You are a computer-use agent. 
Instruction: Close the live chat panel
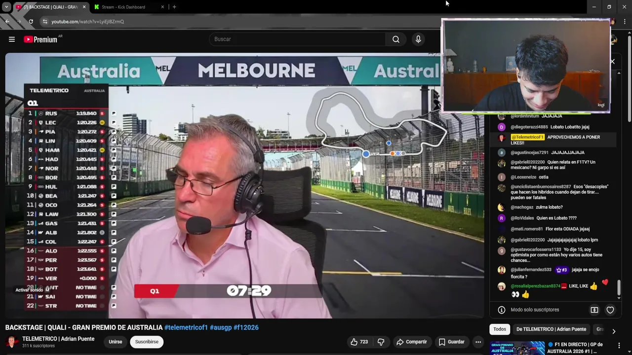(x=612, y=62)
